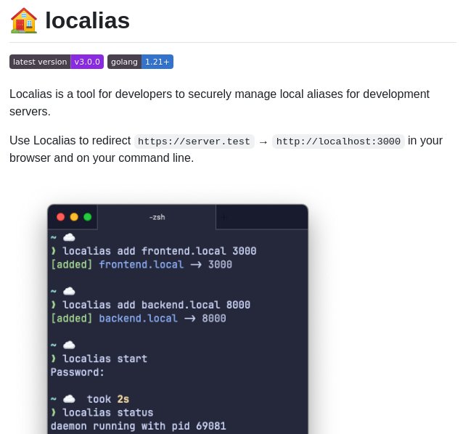
Task: Click the Password: prompt line in terminal
Action: (x=78, y=372)
